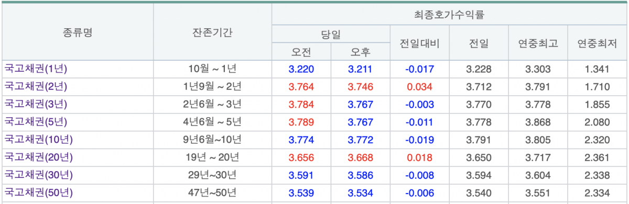Select the 29년~30년 maturity cell

coord(212,175)
